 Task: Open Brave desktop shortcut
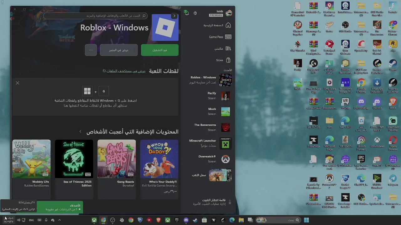(x=393, y=103)
